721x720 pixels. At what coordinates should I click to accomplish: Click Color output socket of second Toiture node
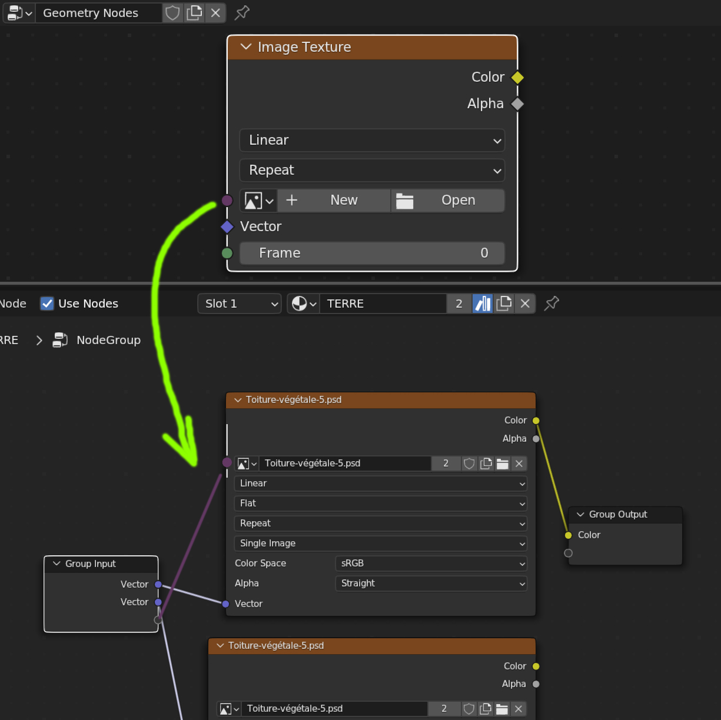[536, 666]
